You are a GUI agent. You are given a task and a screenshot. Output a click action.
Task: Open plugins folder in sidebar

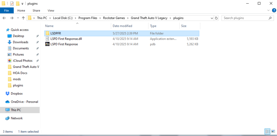tap(18, 85)
